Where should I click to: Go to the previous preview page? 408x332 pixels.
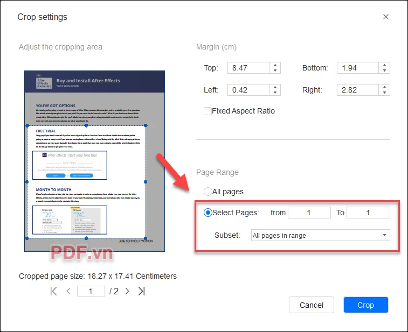pos(68,291)
